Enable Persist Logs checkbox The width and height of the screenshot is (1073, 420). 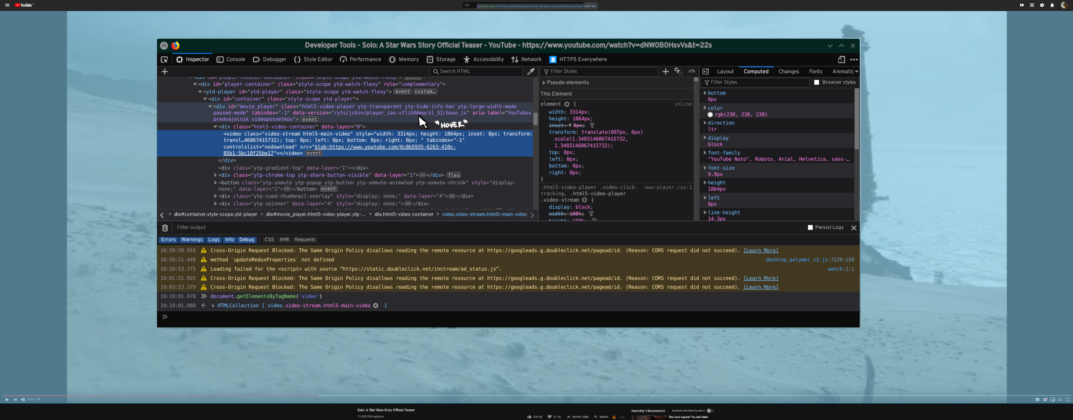(x=810, y=228)
